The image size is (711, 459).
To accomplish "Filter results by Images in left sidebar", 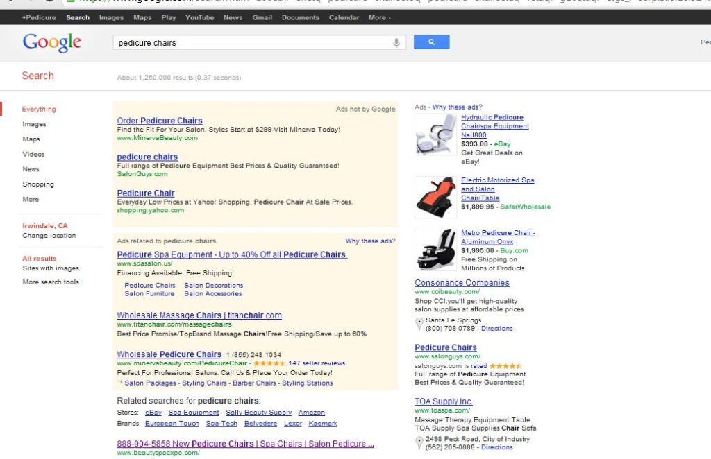I will point(34,124).
